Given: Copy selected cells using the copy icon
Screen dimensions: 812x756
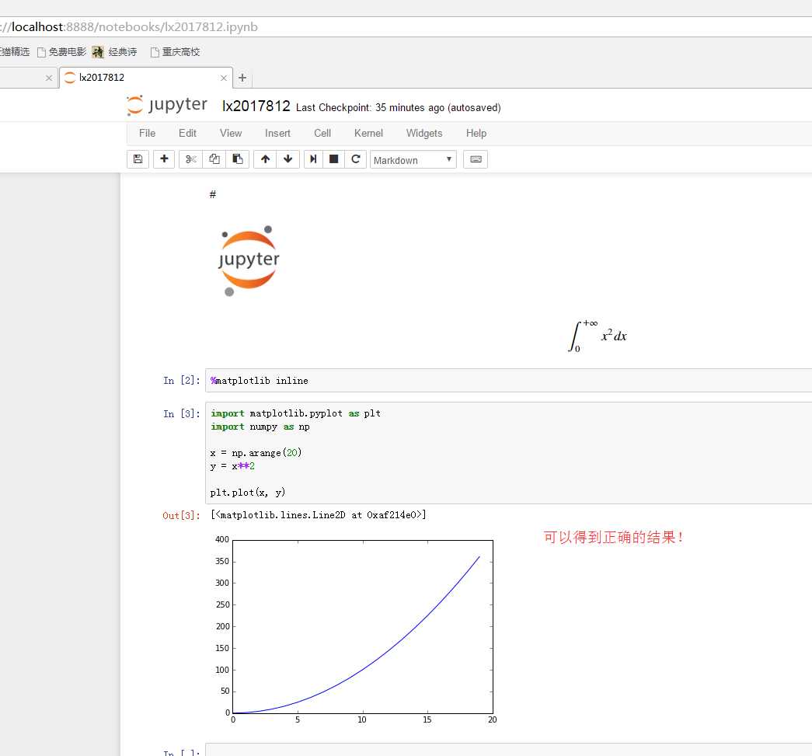Looking at the screenshot, I should pyautogui.click(x=214, y=159).
